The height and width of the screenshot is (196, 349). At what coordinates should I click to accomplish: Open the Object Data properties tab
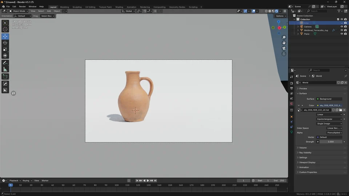(292, 132)
